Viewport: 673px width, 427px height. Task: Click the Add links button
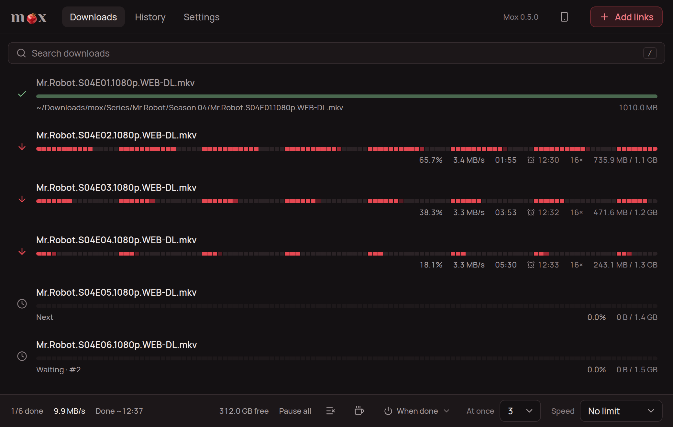click(x=626, y=17)
